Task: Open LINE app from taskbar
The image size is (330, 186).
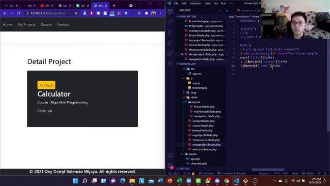Action: [x=198, y=181]
